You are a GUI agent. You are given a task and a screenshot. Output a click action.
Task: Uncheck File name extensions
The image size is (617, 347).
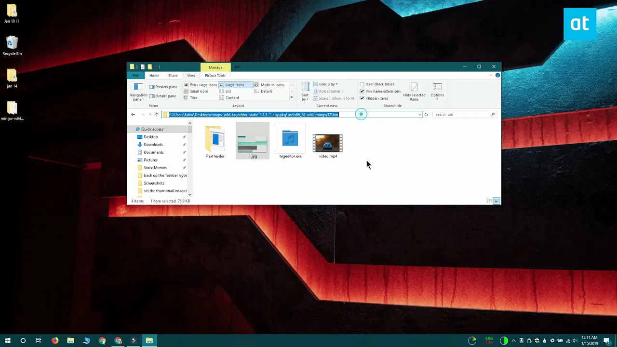tap(362, 91)
